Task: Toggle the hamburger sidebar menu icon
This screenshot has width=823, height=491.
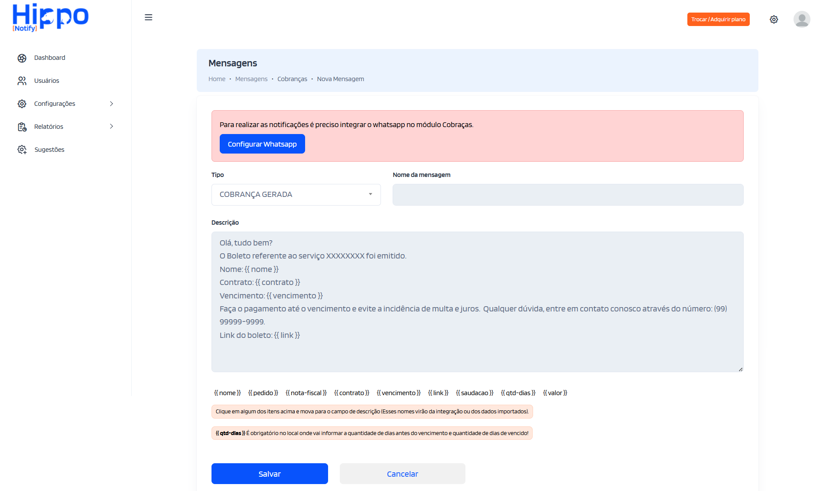Action: point(148,17)
